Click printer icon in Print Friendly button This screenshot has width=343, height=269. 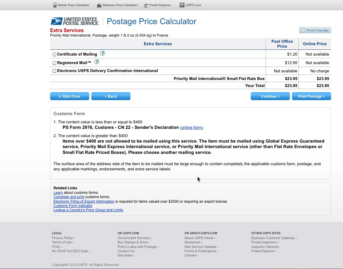point(303,30)
